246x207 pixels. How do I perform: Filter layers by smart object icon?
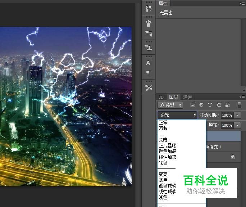228,105
